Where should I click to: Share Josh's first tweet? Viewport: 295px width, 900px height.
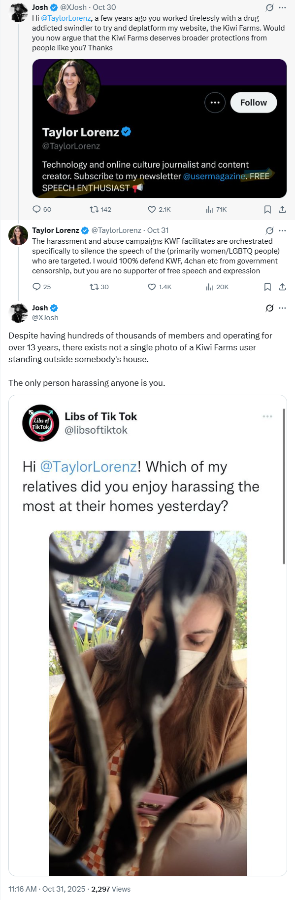tap(282, 209)
